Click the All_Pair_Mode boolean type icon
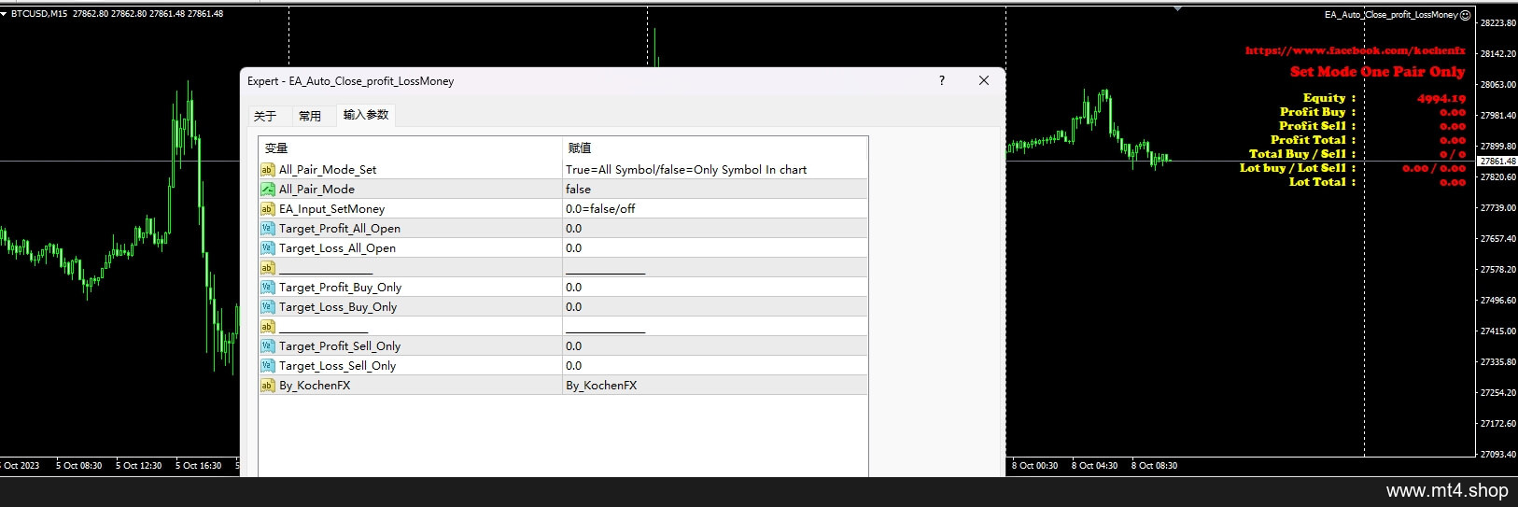This screenshot has height=507, width=1518. pyautogui.click(x=267, y=190)
